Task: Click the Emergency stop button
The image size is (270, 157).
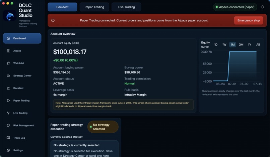Action: click(x=249, y=20)
